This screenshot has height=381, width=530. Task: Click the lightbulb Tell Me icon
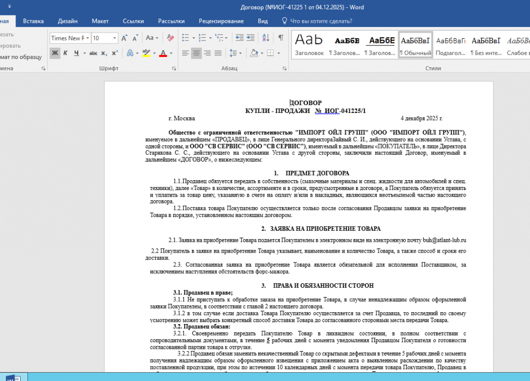(285, 21)
